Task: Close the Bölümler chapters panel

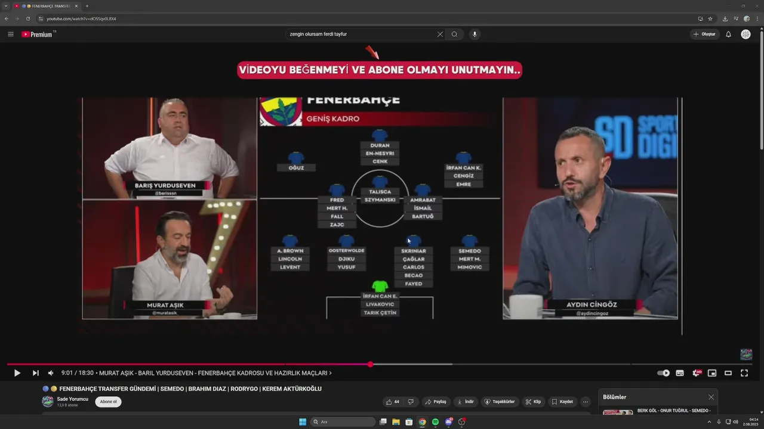Action: point(711,397)
